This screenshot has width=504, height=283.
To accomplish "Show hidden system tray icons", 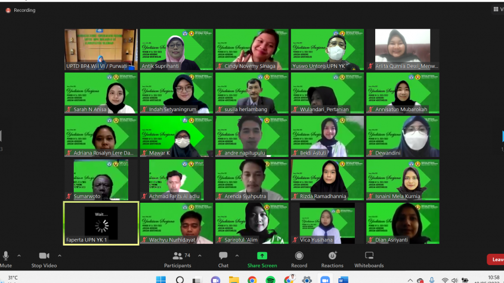I will (410, 280).
